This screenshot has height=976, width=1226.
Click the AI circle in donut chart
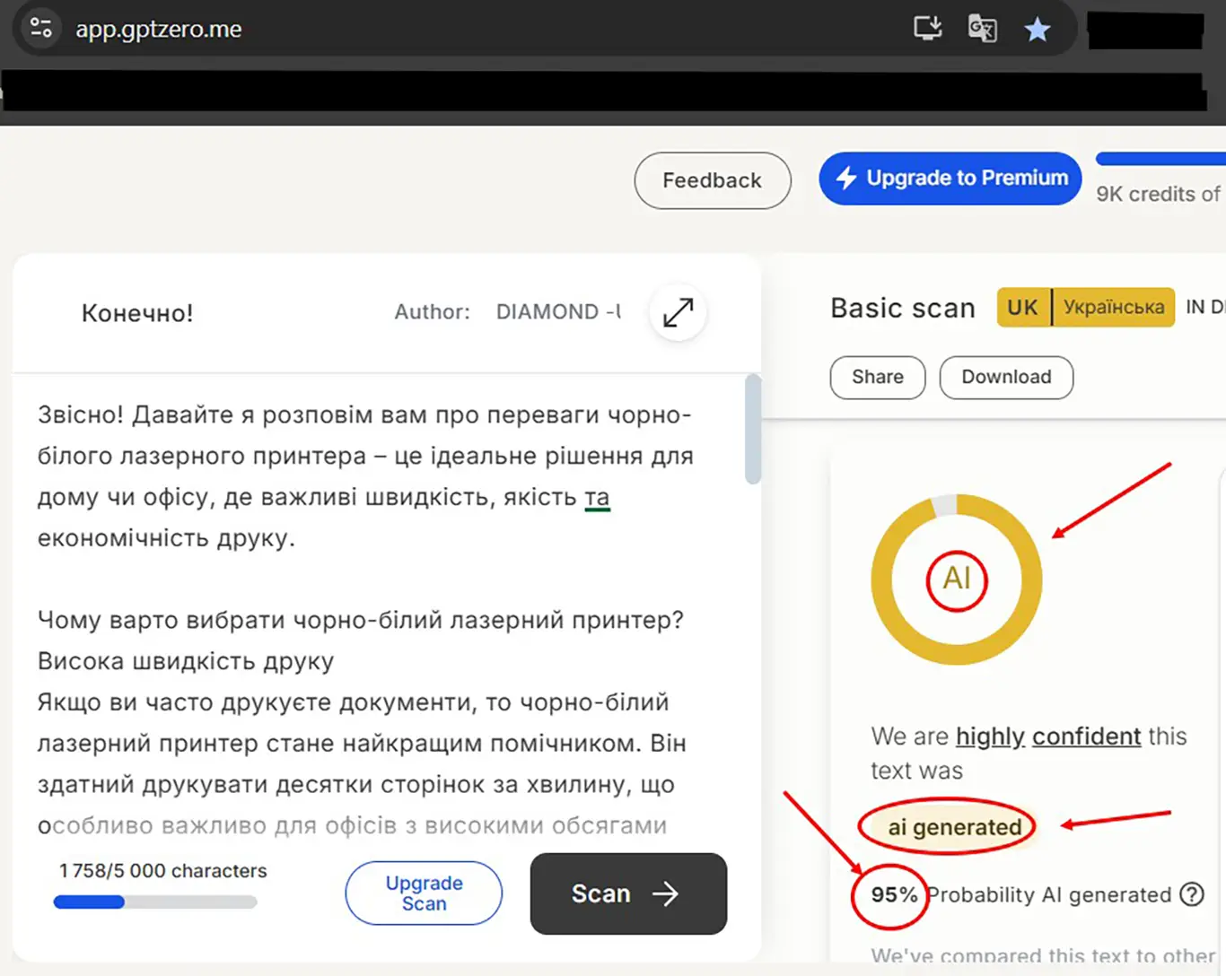pos(957,579)
